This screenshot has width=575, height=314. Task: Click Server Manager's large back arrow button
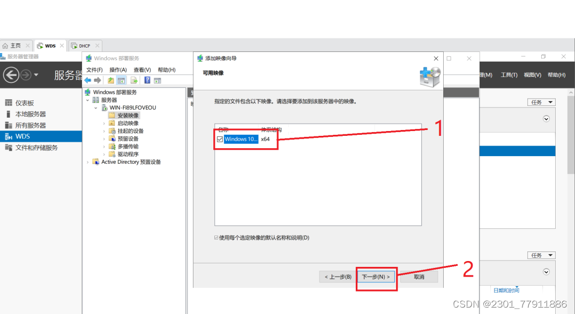pyautogui.click(x=11, y=75)
